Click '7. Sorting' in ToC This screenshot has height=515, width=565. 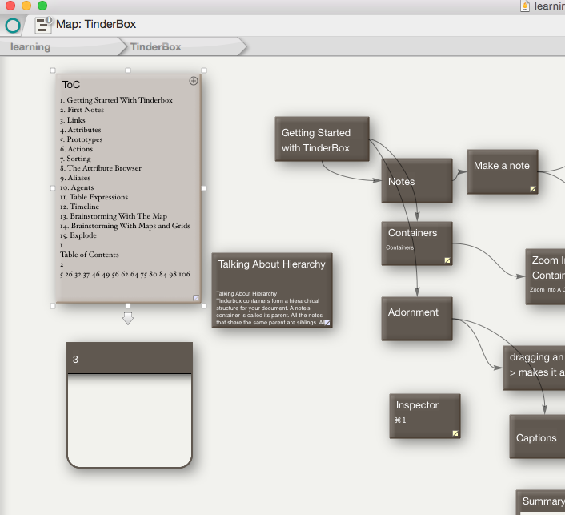75,159
